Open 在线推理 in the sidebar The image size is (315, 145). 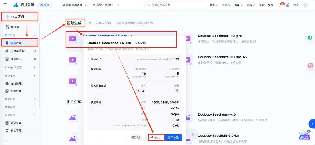16,84
